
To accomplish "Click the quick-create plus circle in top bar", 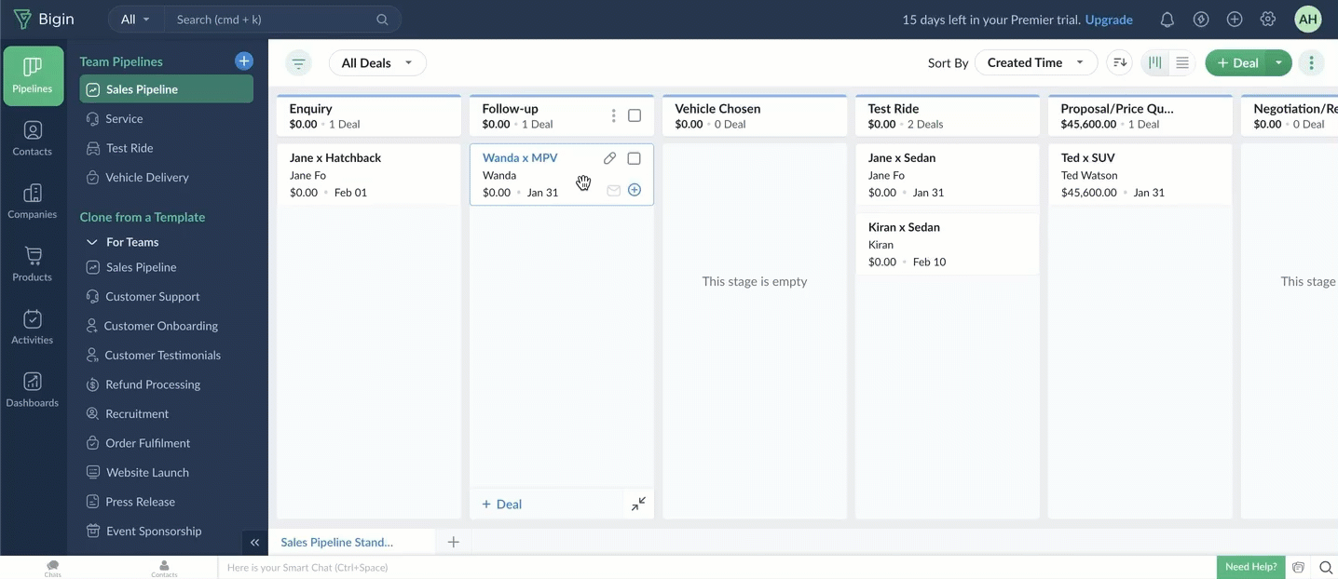I will click(1235, 19).
